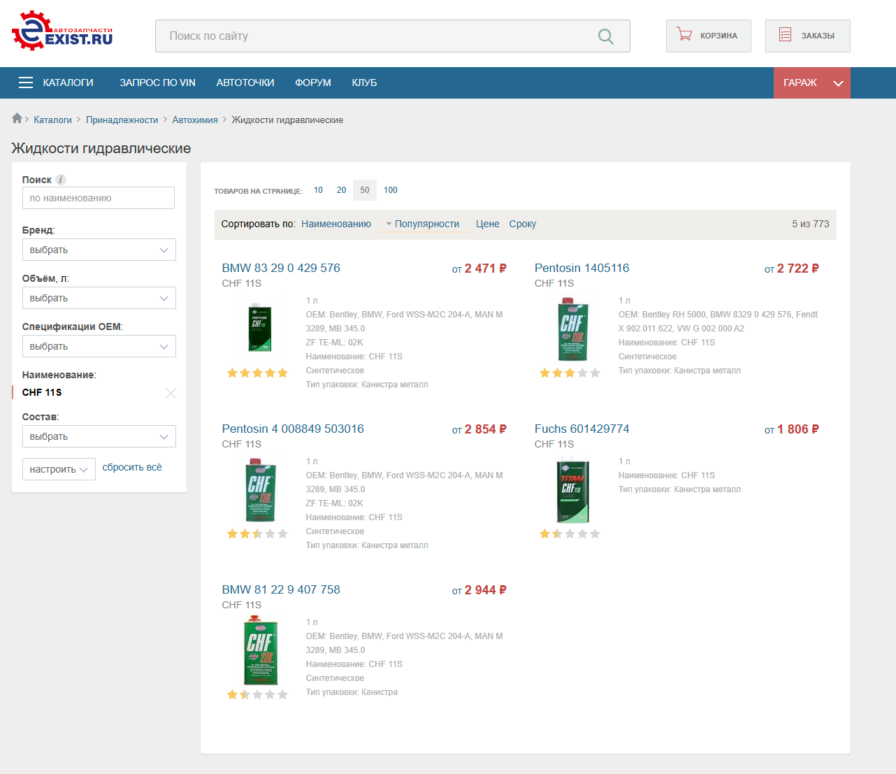This screenshot has width=896, height=774.
Task: Click price от 2 722 ₽
Action: tap(792, 268)
